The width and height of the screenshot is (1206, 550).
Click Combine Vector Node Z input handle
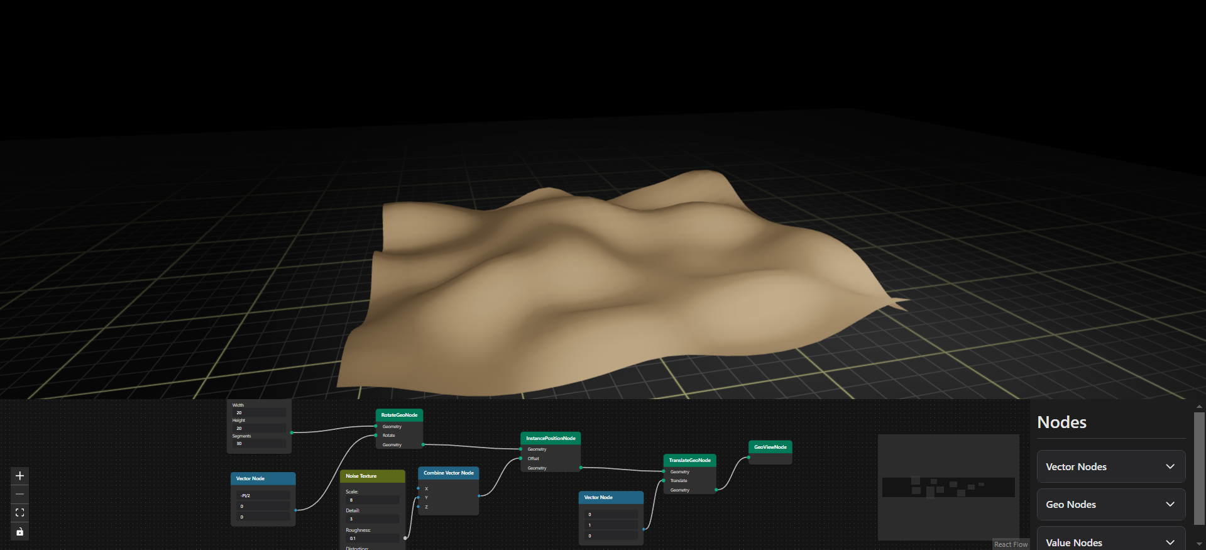419,507
